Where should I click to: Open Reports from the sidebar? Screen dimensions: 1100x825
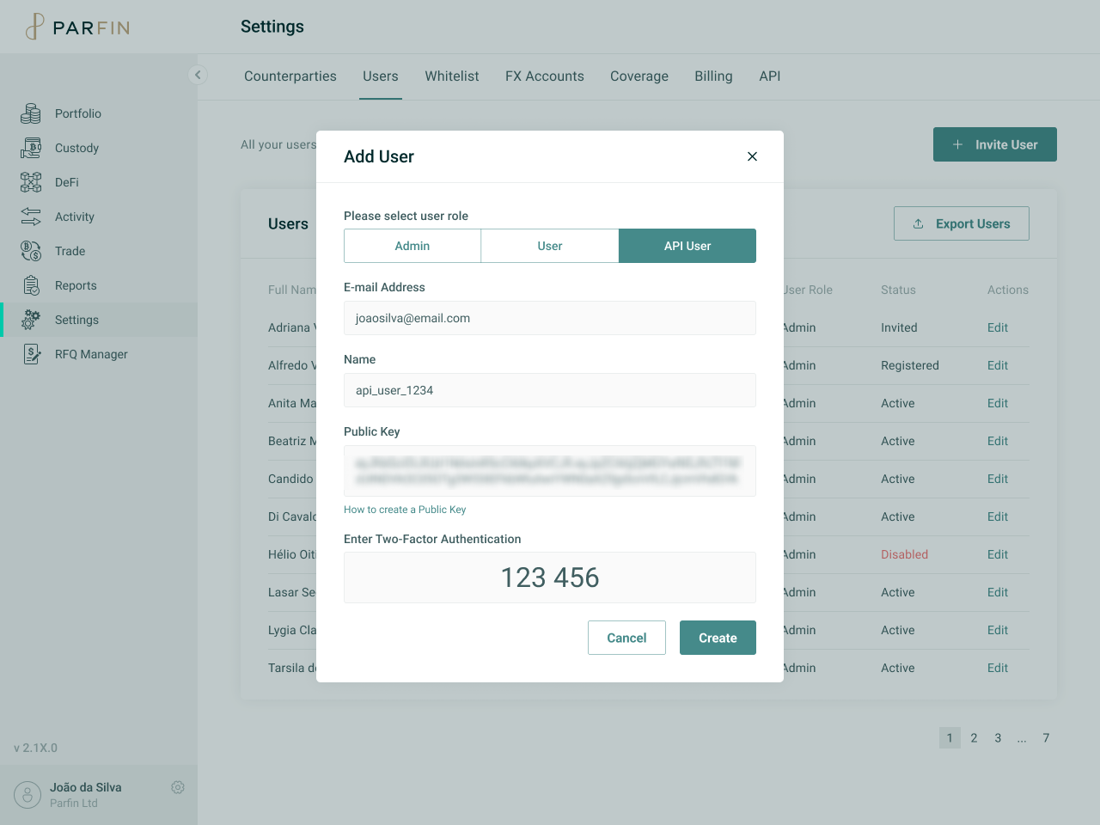click(x=75, y=285)
